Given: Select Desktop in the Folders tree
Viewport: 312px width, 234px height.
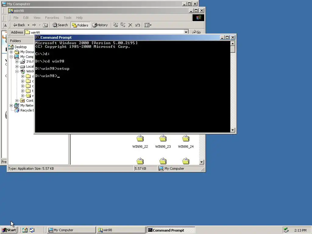Looking at the screenshot, I should tap(20, 47).
